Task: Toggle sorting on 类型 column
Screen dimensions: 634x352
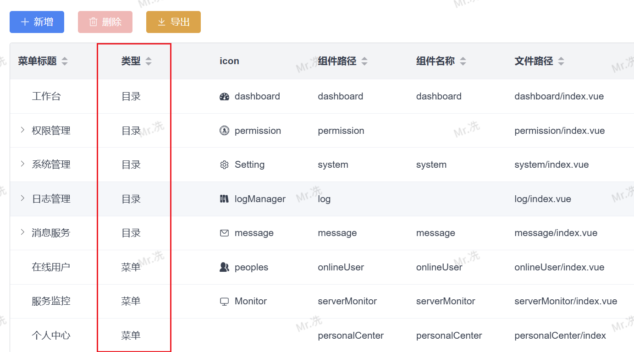Action: click(149, 60)
